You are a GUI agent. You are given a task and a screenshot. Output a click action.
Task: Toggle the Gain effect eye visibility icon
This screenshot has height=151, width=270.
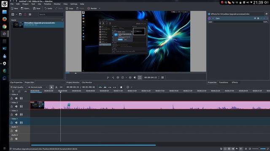255,18
